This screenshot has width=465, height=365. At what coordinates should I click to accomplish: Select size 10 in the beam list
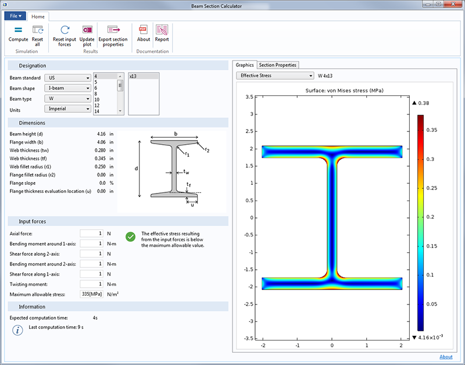[106, 99]
